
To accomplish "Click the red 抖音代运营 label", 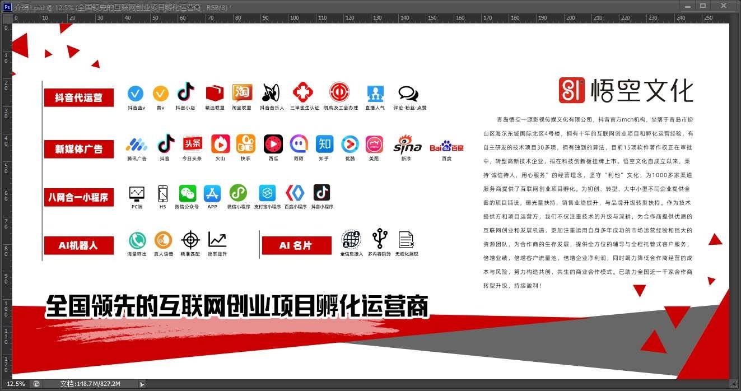I will click(x=79, y=97).
